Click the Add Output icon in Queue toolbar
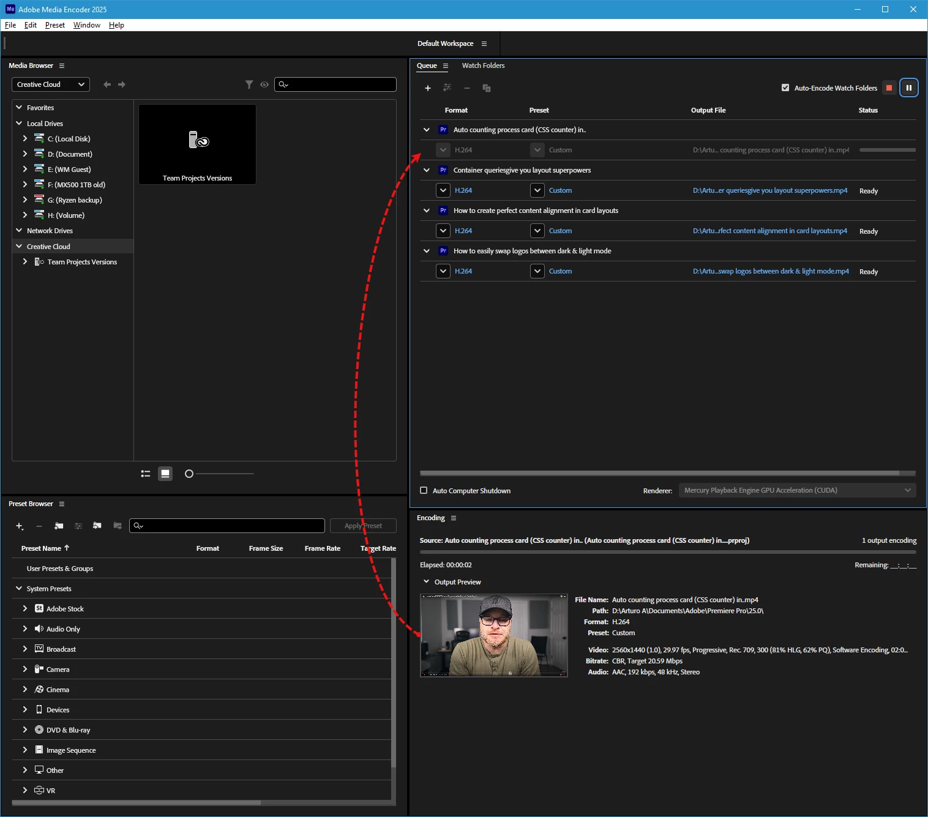 pos(447,88)
